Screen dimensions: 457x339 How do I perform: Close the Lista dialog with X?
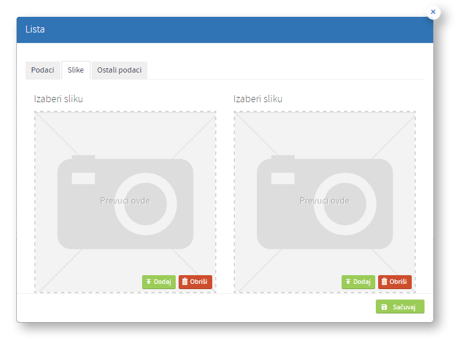point(433,12)
